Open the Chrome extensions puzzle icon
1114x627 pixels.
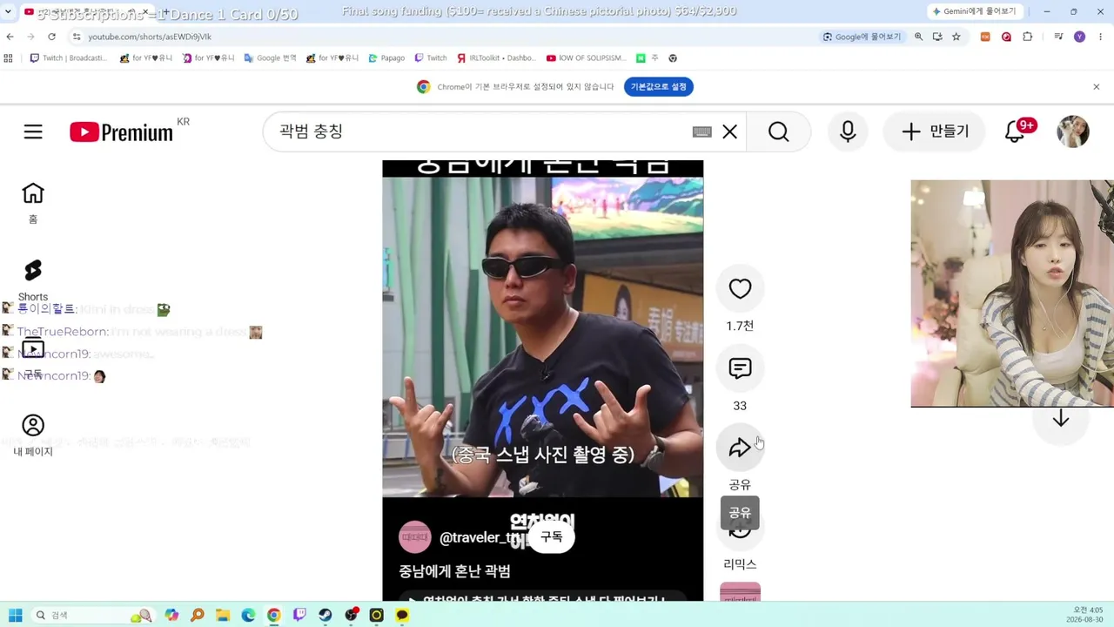[x=1028, y=37]
